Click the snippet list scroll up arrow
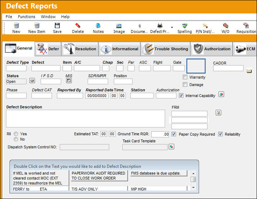The height and width of the screenshot is (199, 257). [x=193, y=174]
